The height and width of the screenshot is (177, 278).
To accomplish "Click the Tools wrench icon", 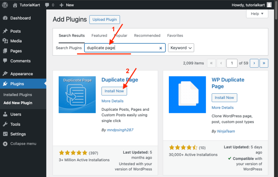I will pos(5,124).
